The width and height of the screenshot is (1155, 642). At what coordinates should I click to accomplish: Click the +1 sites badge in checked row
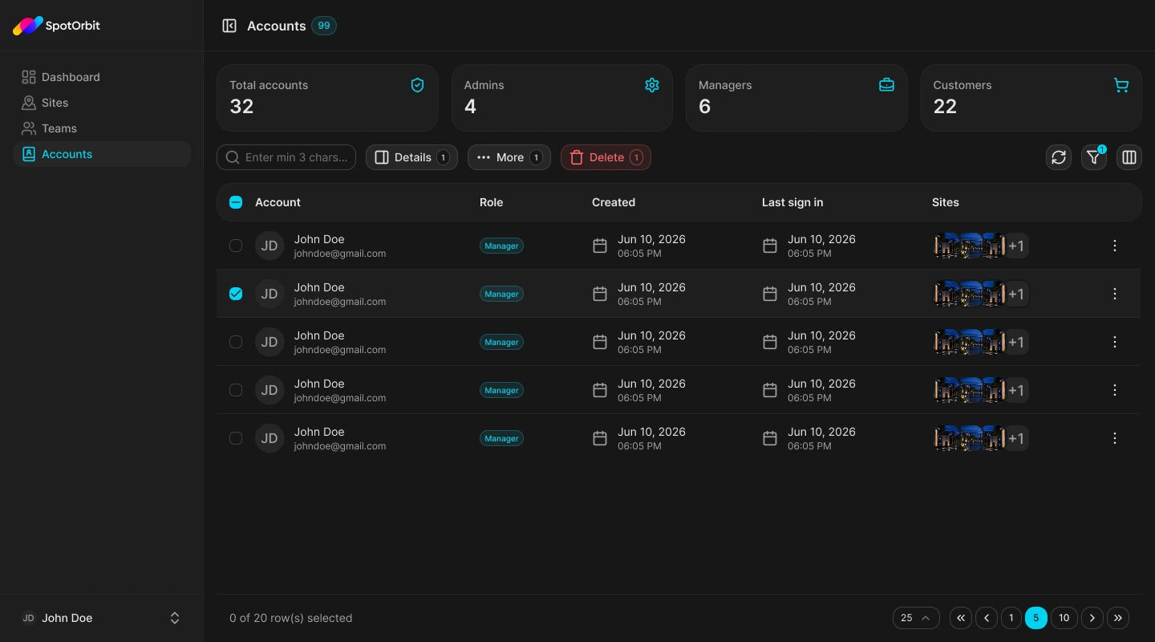(x=1016, y=294)
